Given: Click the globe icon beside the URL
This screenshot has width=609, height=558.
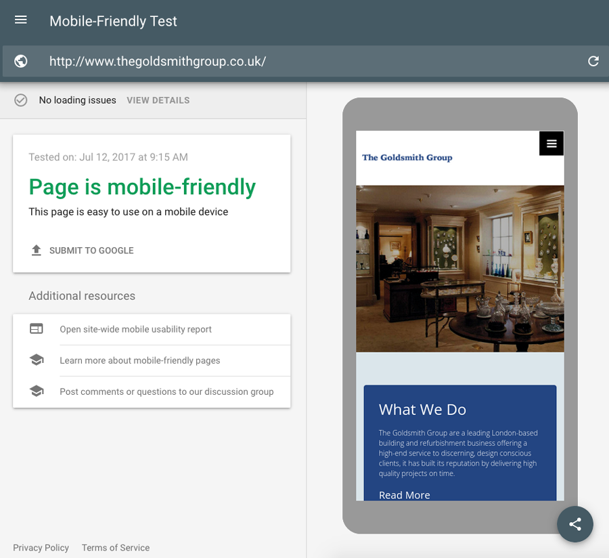Looking at the screenshot, I should (20, 62).
